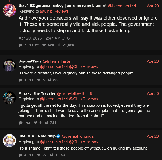Click the retweet icon on Gold Ship's reply
The width and height of the screenshot is (162, 160).
coord(31,155)
